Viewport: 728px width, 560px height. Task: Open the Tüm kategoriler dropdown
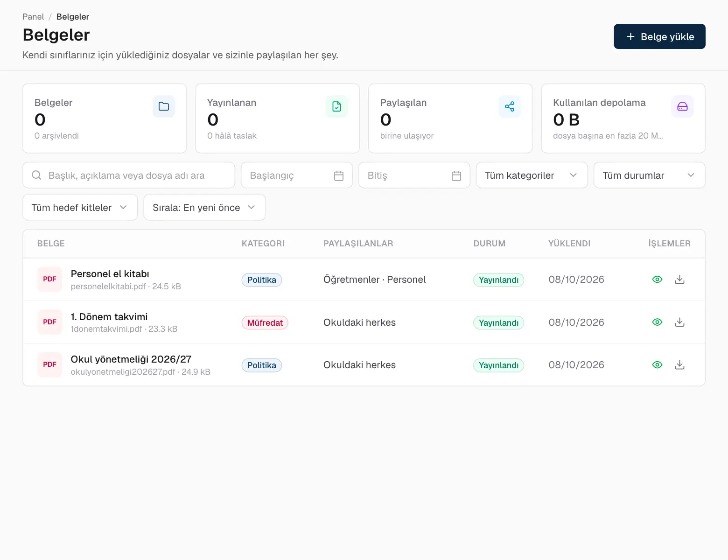pos(532,175)
